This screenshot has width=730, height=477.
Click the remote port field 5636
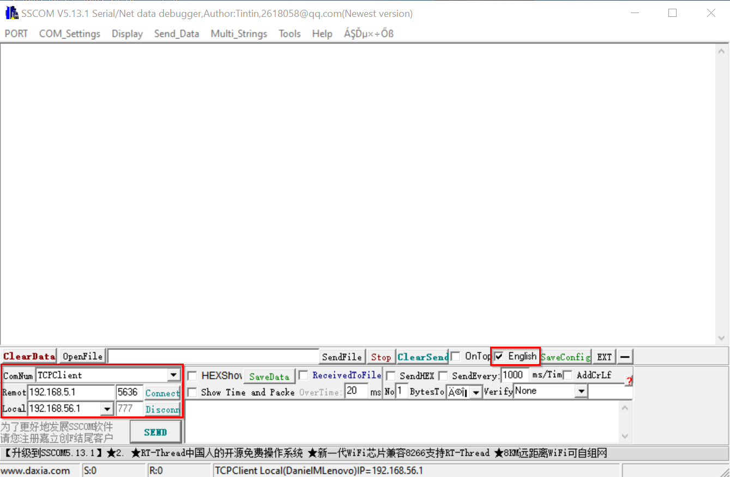(x=129, y=392)
